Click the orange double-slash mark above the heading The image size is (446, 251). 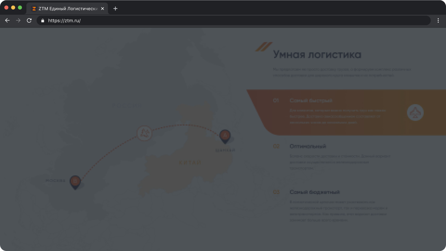click(x=263, y=47)
